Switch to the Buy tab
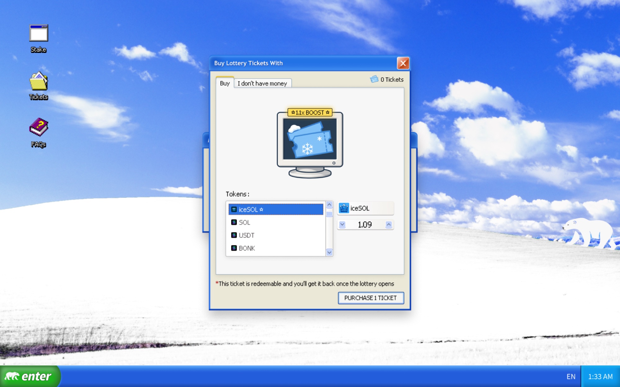Screen dimensions: 620x387 tap(225, 83)
